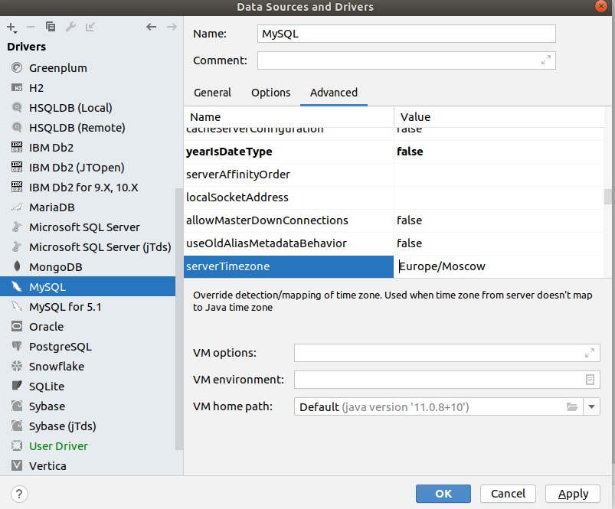Select the localSocketAddress property
This screenshot has width=615, height=509.
(289, 197)
